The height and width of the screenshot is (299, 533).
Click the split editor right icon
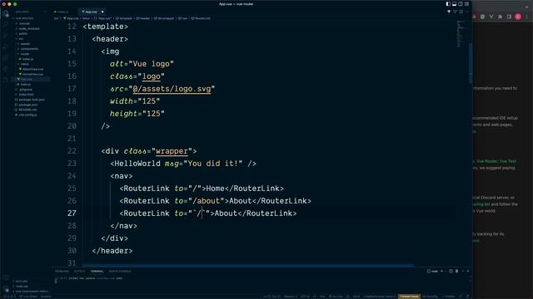[x=461, y=12]
